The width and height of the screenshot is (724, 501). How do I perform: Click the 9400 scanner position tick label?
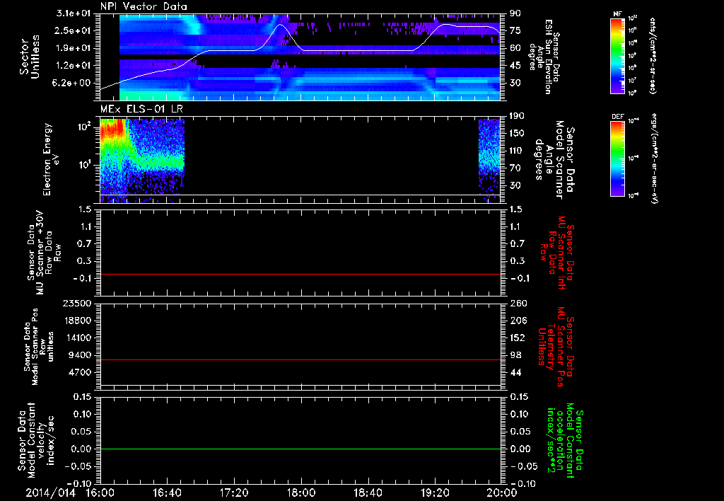[x=79, y=355]
